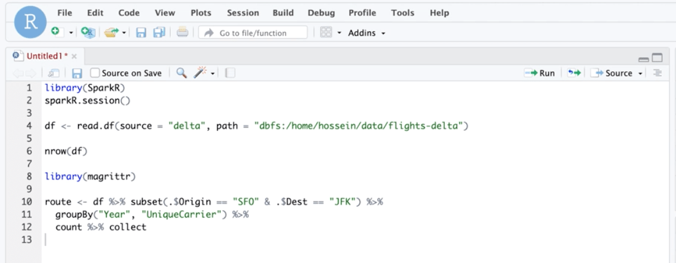Click the Run button
Image resolution: width=676 pixels, height=263 pixels.
[540, 73]
